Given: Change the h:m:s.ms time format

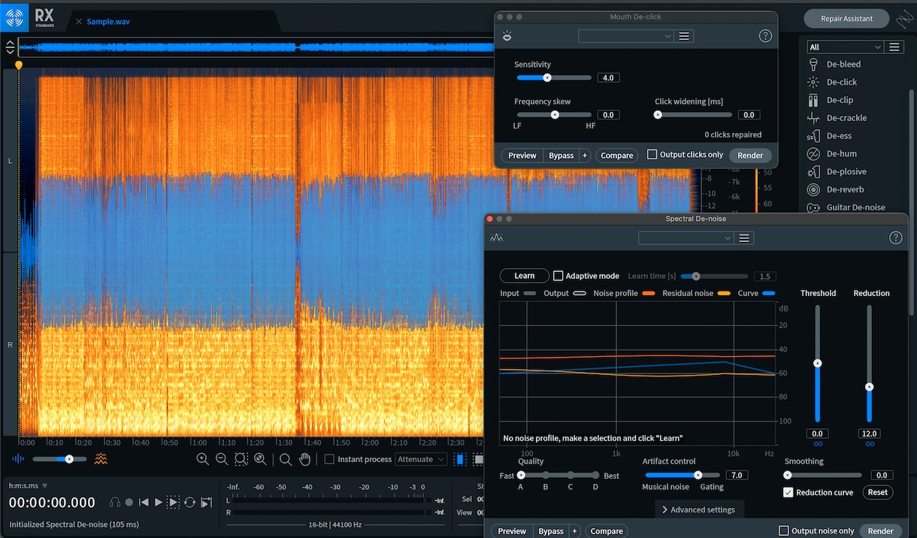Looking at the screenshot, I should [x=28, y=485].
